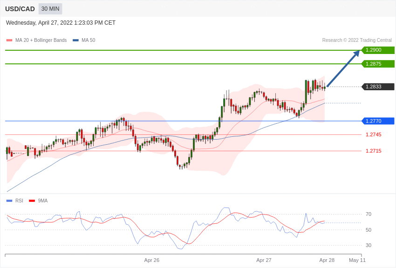Viewport: 396px width, 268px height.
Task: Click the Apr 27 date axis label
Action: click(264, 260)
